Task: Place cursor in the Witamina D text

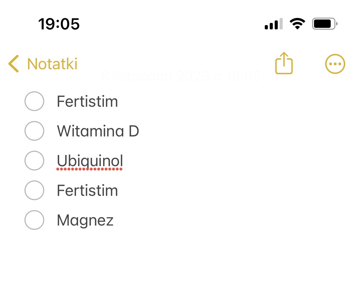Action: point(98,131)
